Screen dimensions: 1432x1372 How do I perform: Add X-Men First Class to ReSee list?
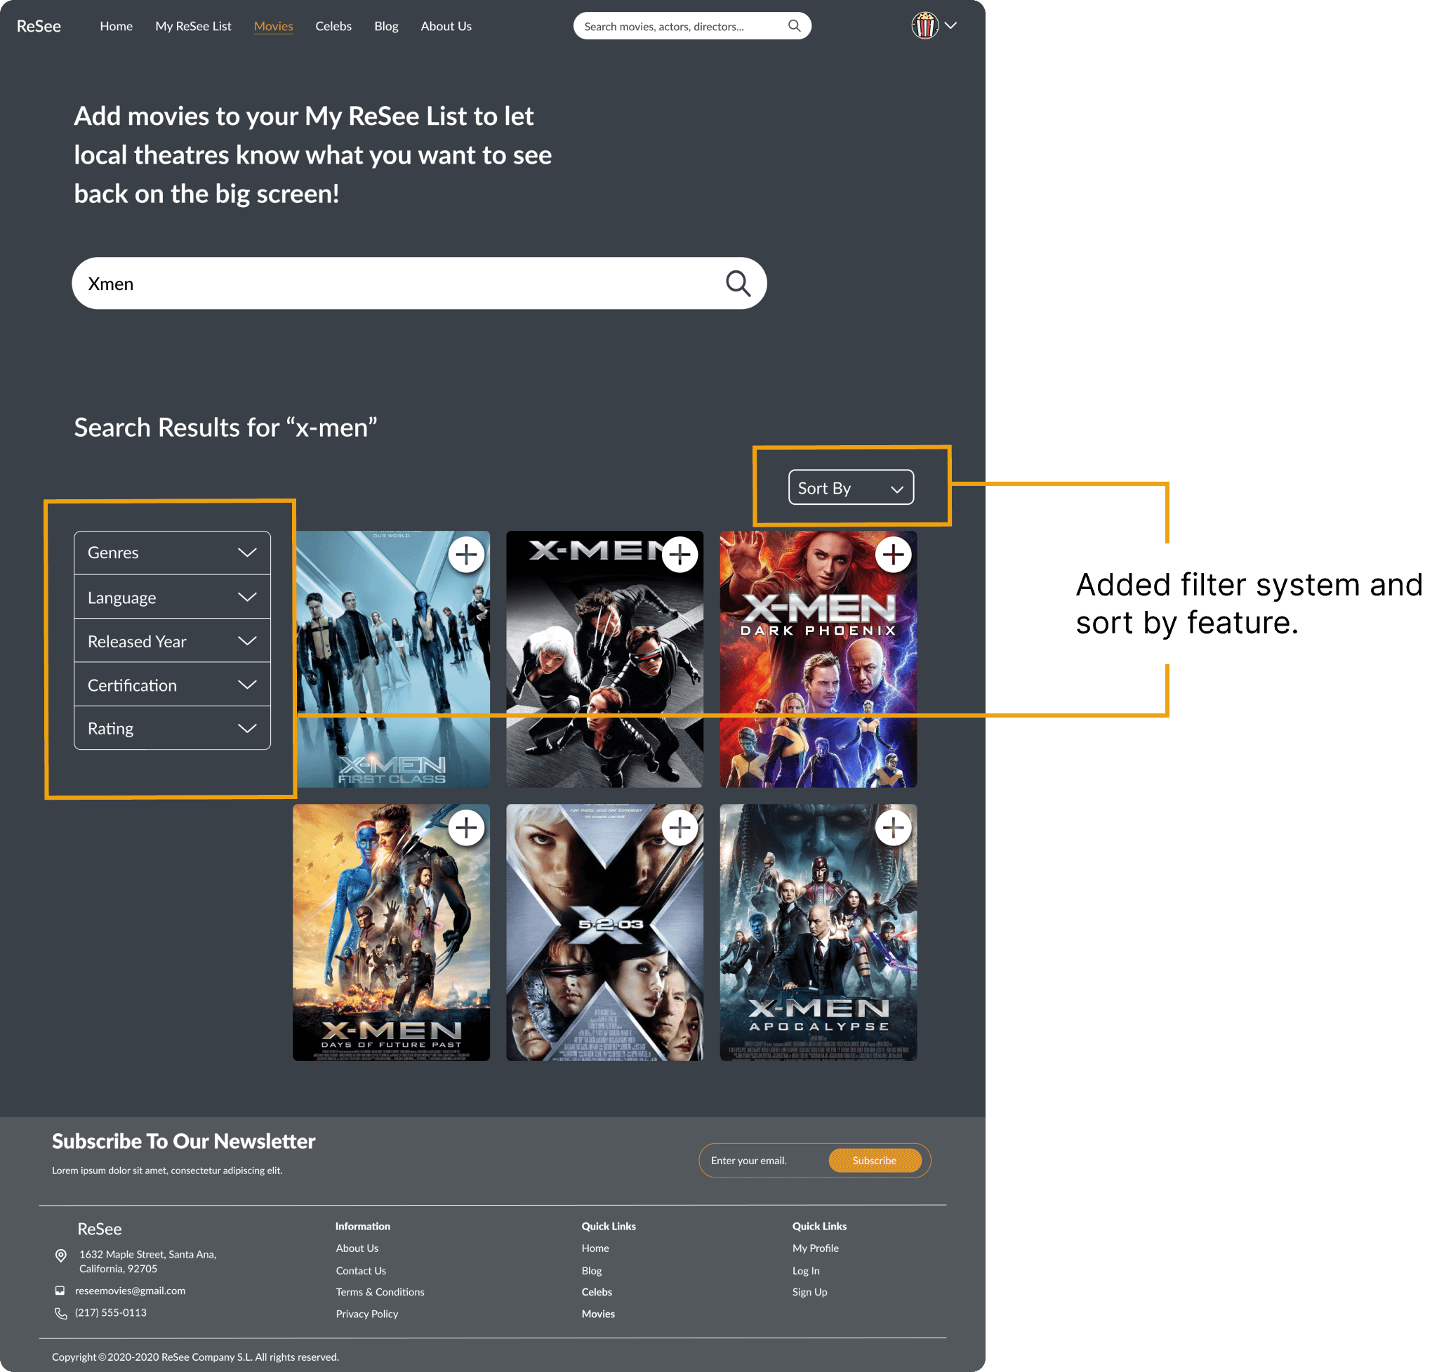tap(466, 555)
